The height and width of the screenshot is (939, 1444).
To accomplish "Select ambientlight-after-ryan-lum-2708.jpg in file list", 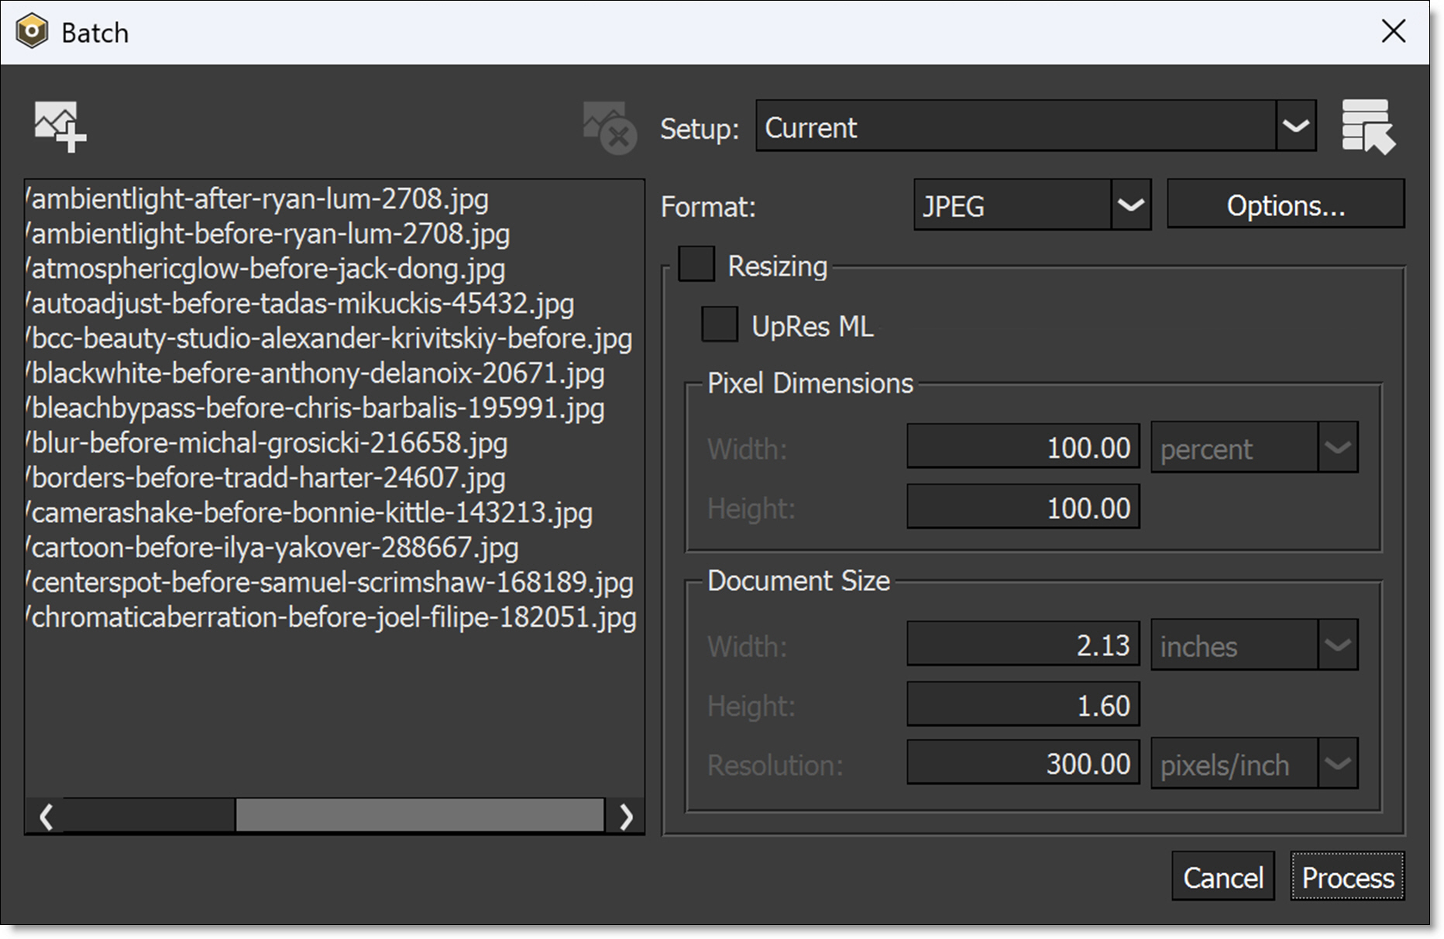I will [x=260, y=199].
